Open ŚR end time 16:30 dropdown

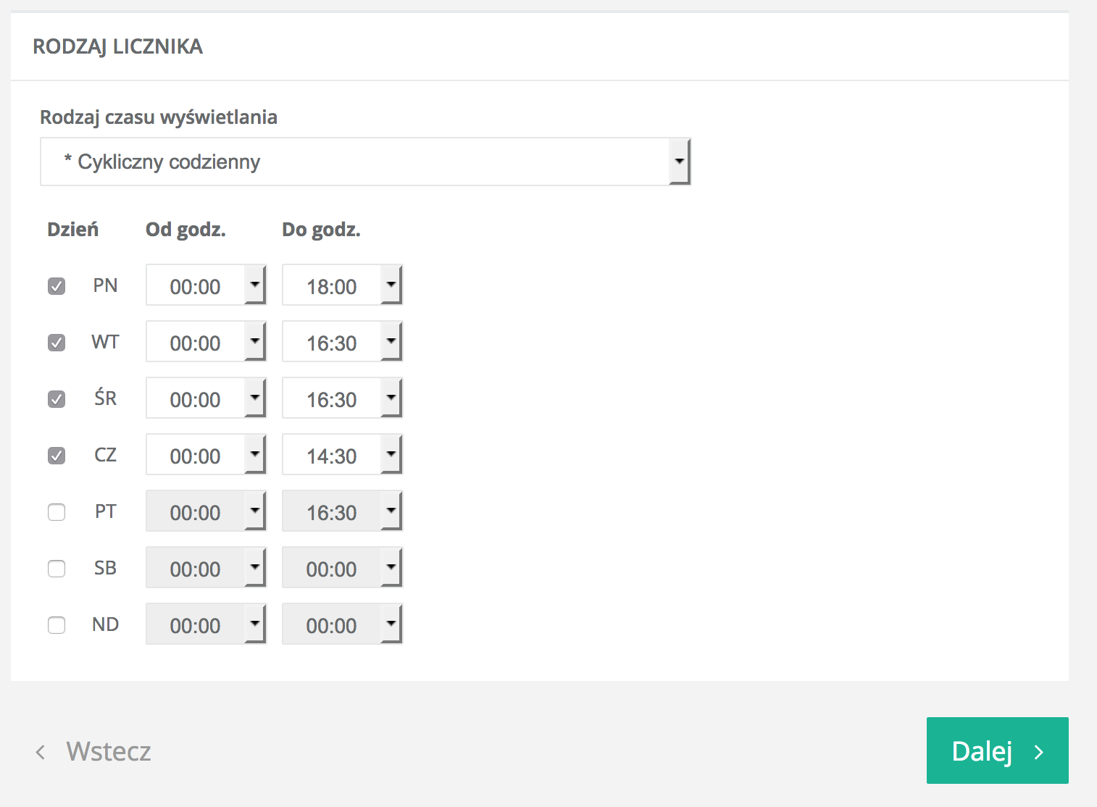342,398
